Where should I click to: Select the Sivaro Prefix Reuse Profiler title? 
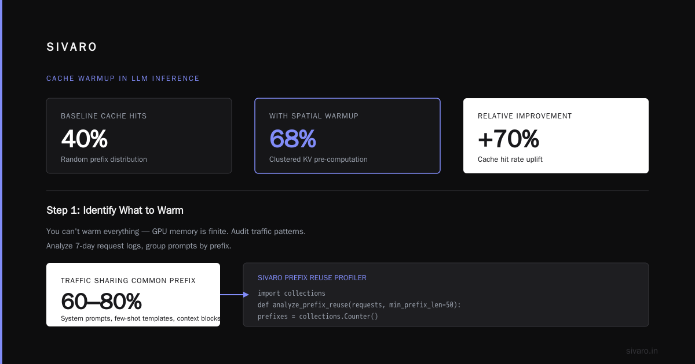click(x=312, y=278)
